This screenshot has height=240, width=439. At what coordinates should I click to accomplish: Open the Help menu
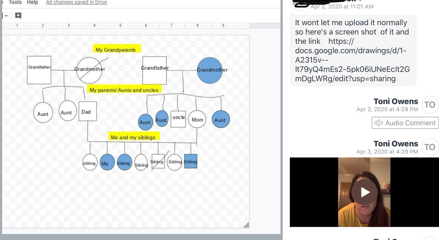pos(33,3)
